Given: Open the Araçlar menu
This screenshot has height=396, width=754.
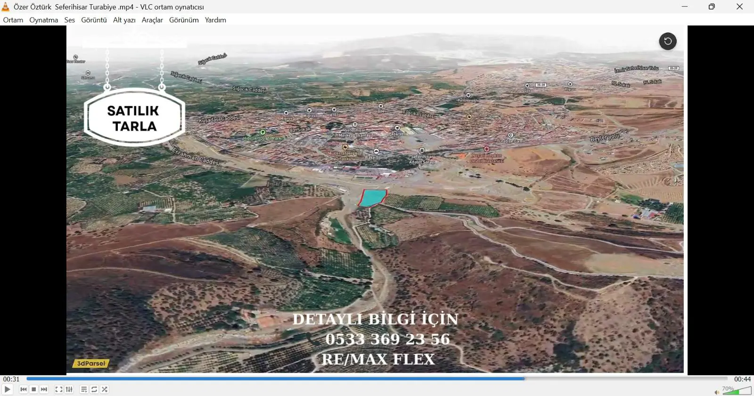Looking at the screenshot, I should pyautogui.click(x=152, y=20).
